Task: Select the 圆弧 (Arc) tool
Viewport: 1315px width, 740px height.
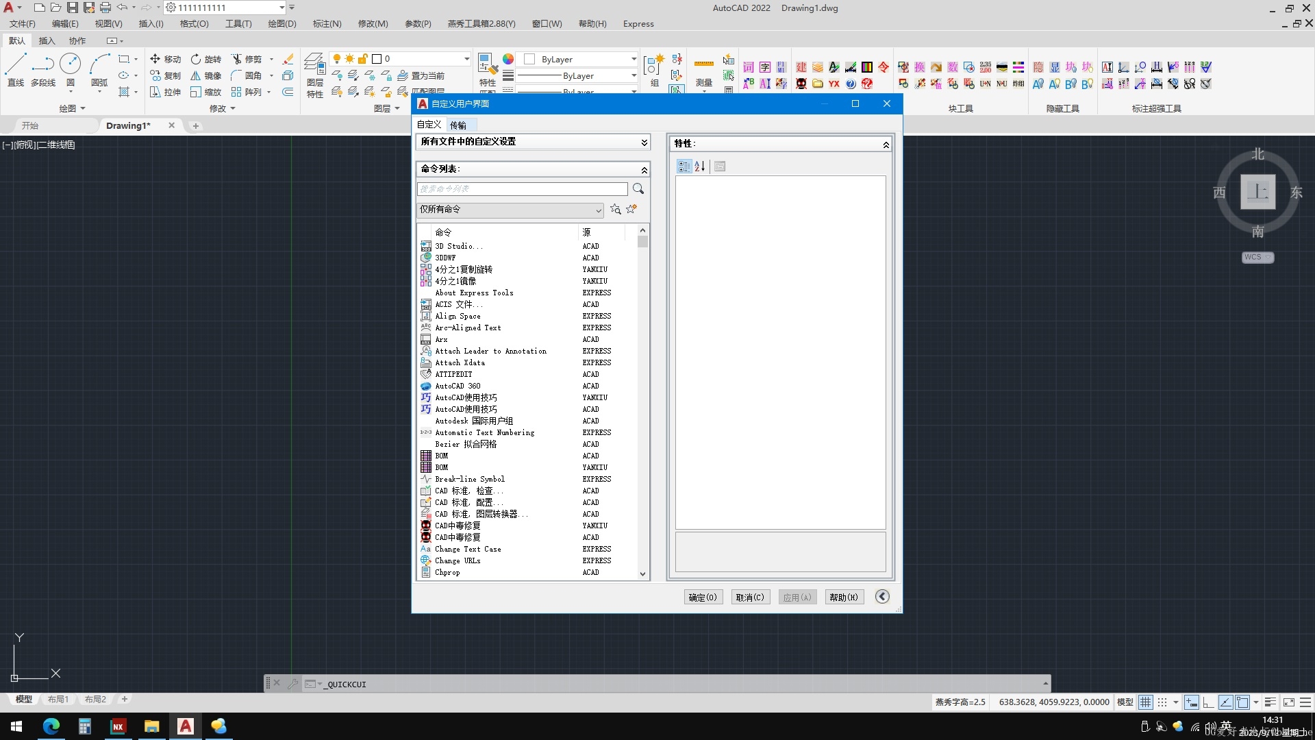Action: [x=99, y=70]
